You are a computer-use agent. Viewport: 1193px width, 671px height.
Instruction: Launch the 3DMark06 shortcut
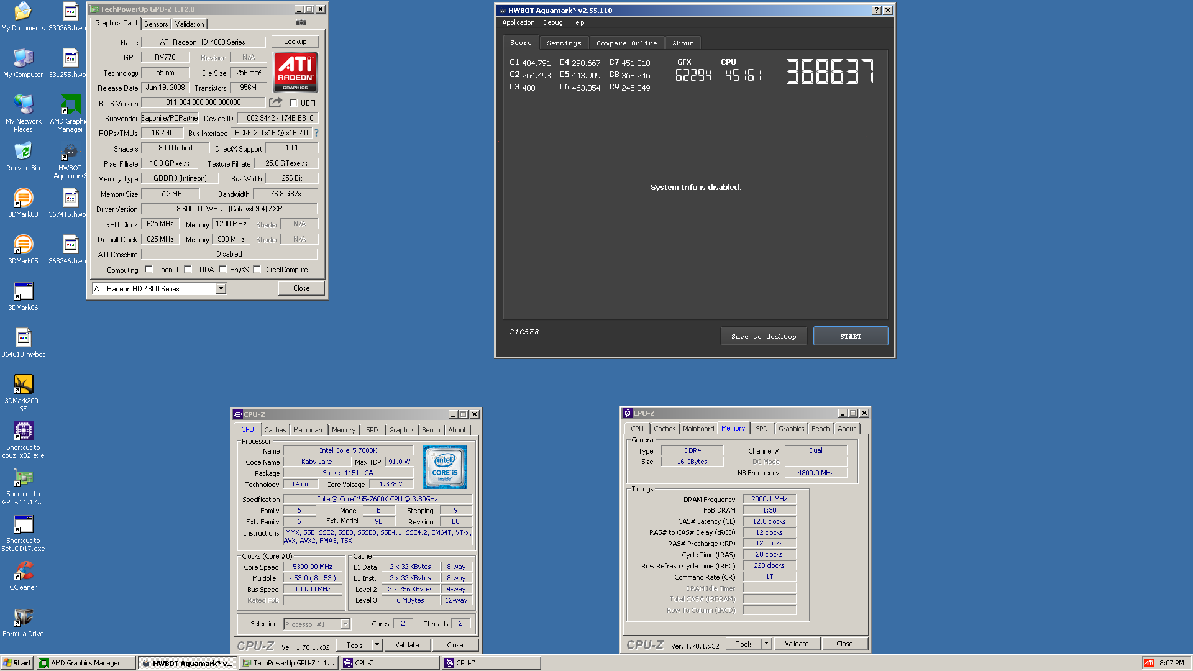(x=23, y=296)
